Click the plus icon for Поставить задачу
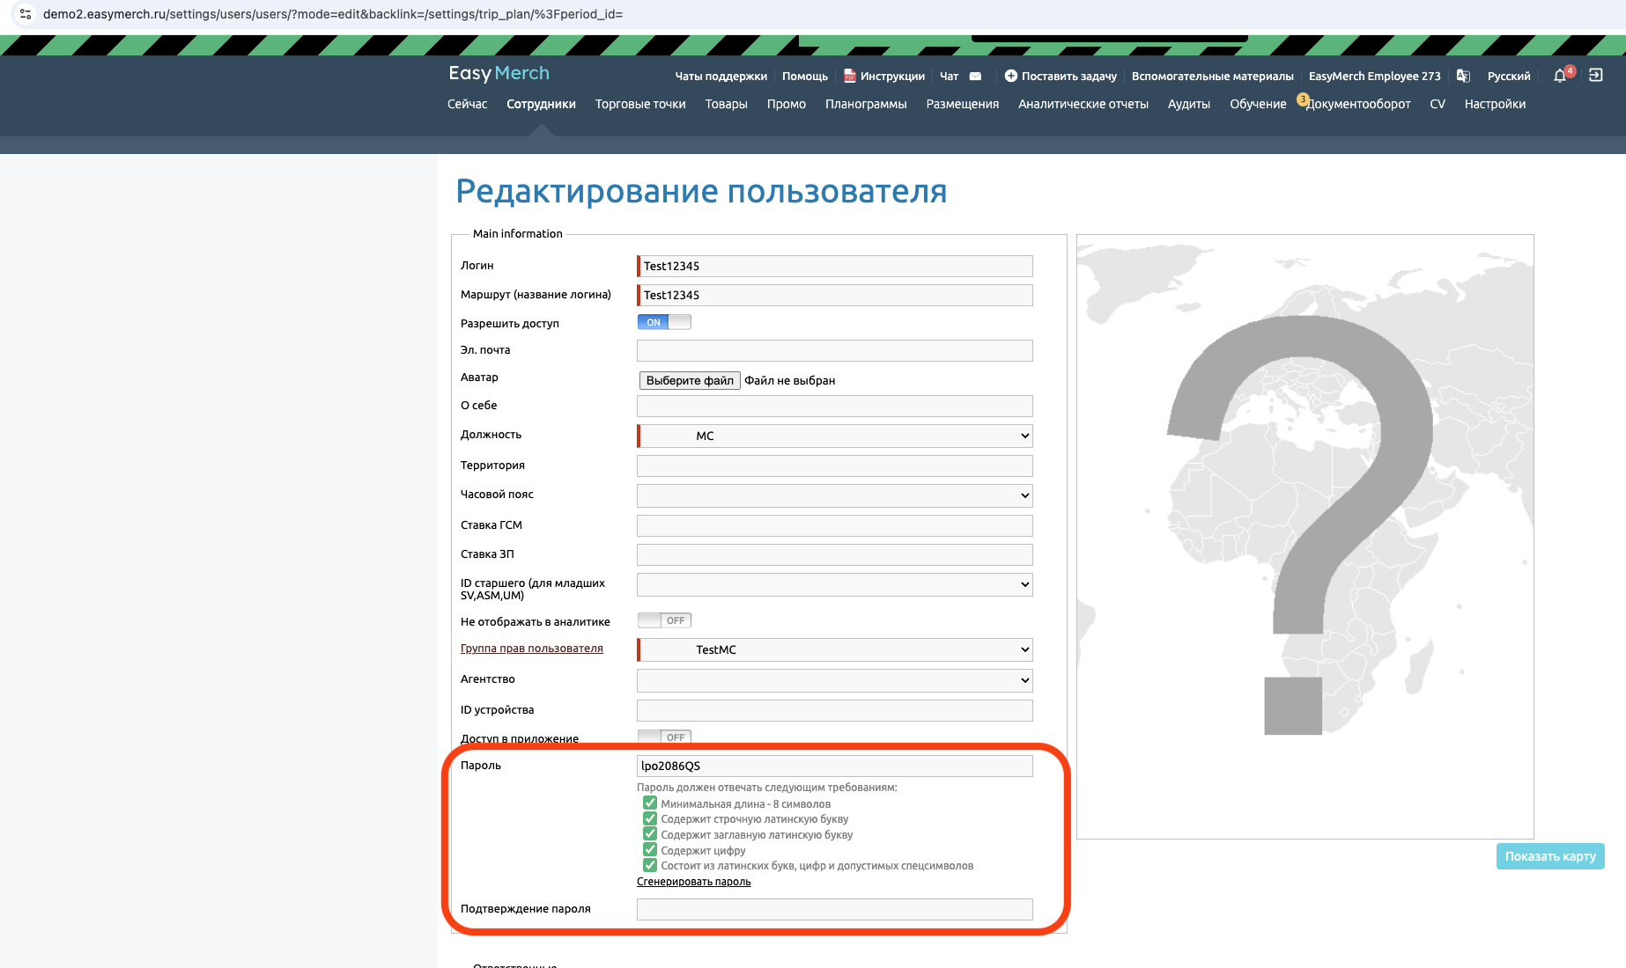Screen dimensions: 1626x968 pos(1010,77)
